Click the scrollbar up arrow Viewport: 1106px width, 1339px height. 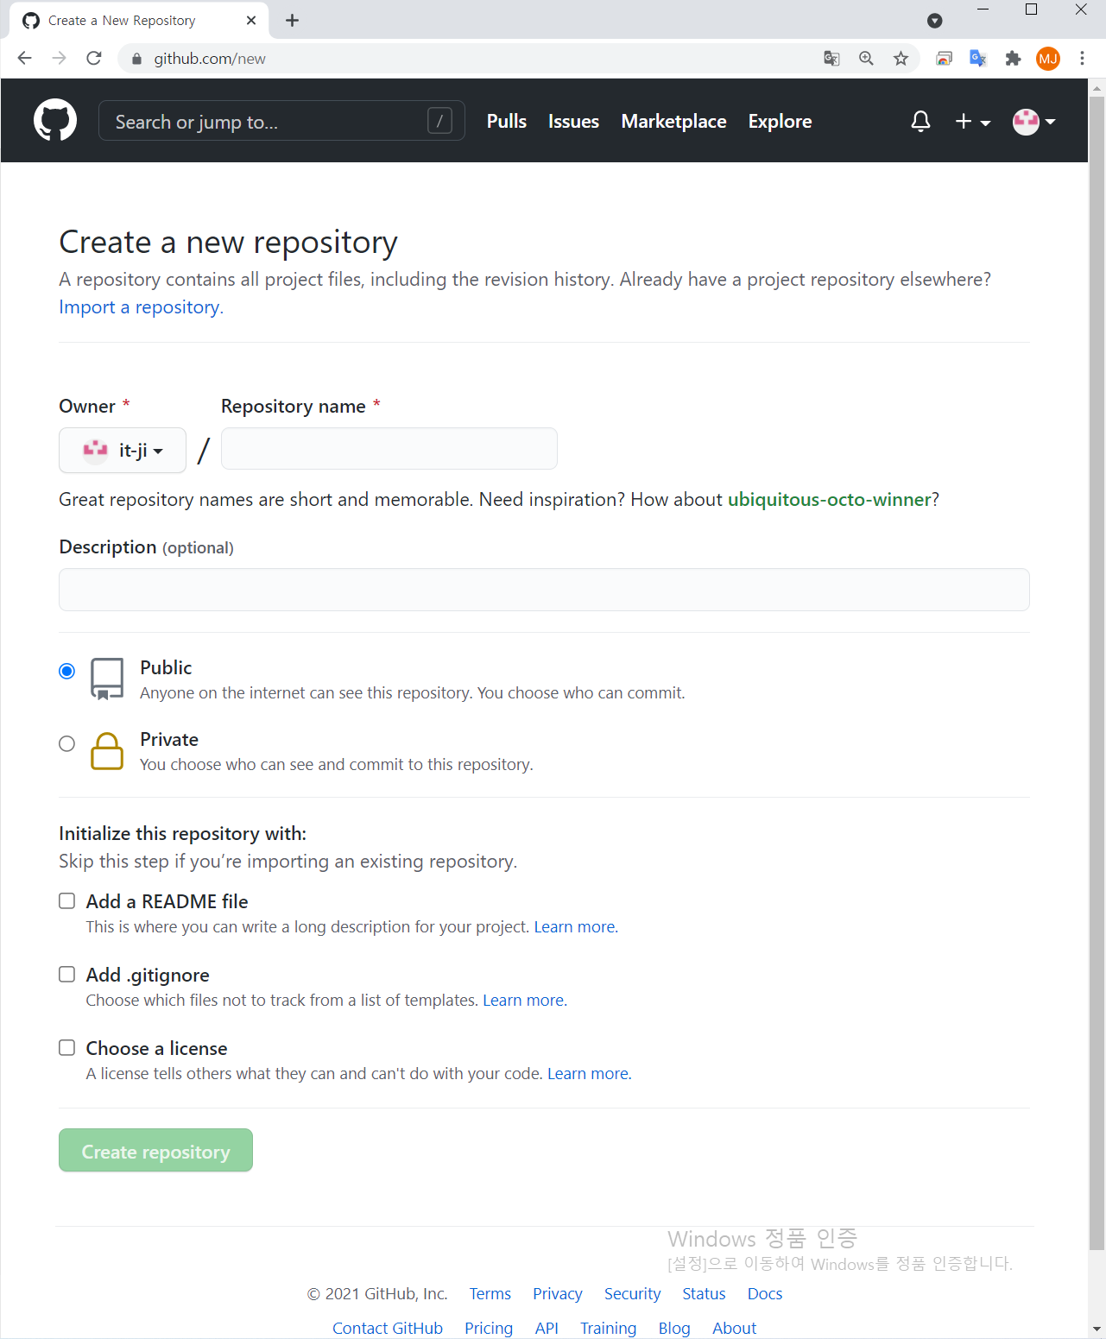1097,87
